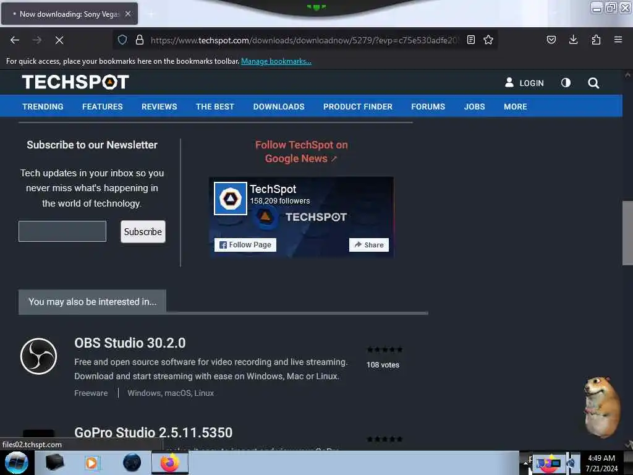Click the Facebook Share button
The height and width of the screenshot is (475, 633).
tap(369, 245)
